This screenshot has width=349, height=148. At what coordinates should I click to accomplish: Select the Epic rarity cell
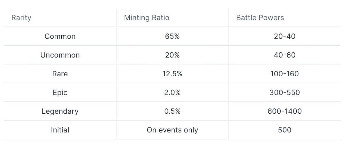60,92
